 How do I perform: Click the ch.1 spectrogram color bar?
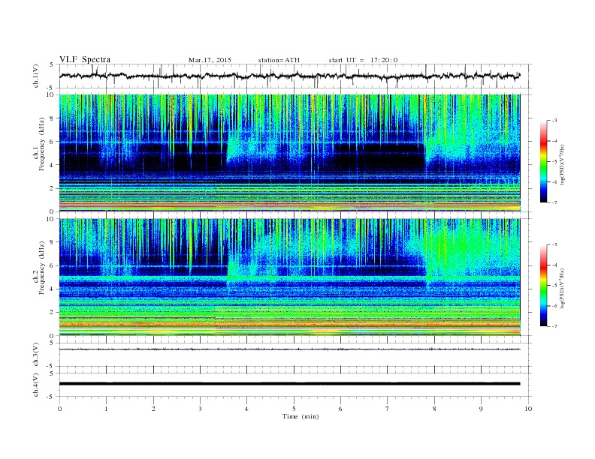[543, 161]
